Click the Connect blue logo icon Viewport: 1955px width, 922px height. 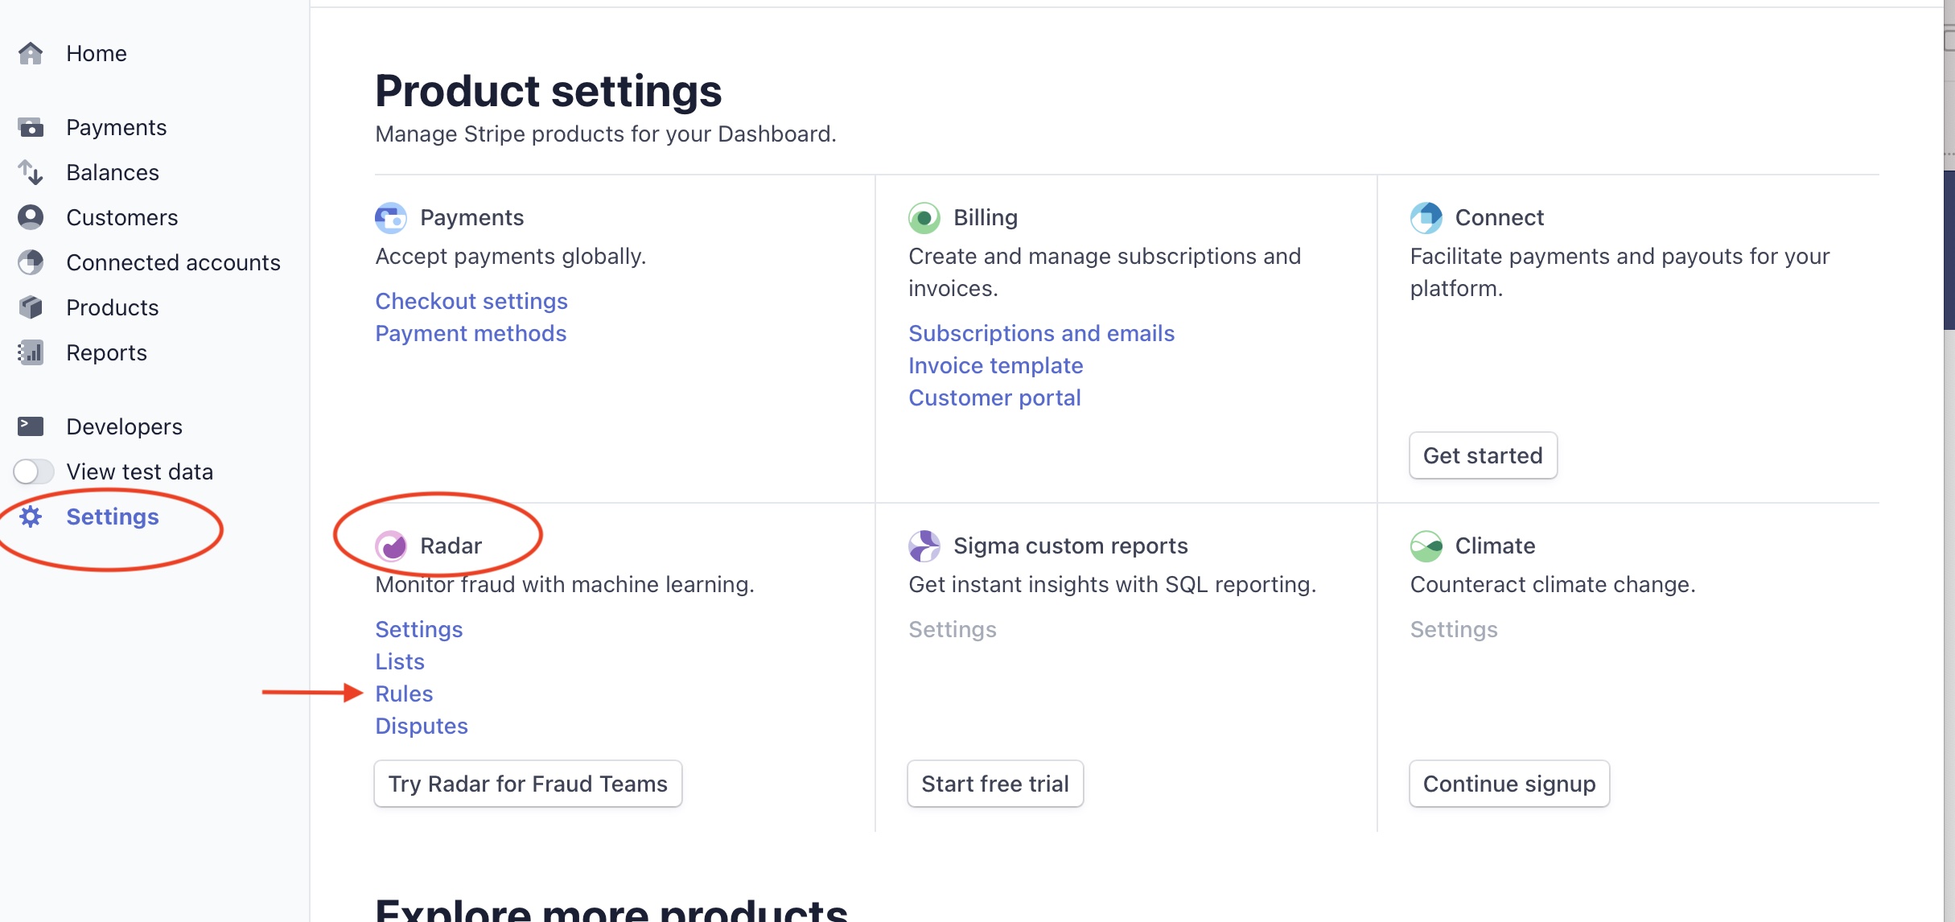pos(1426,218)
